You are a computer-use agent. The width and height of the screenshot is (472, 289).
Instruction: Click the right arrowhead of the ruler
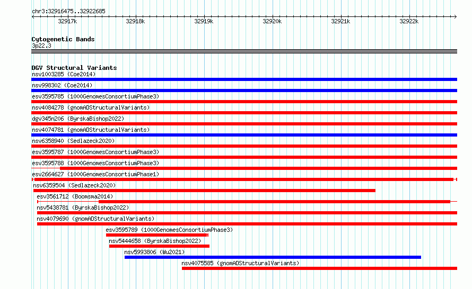pos(456,17)
